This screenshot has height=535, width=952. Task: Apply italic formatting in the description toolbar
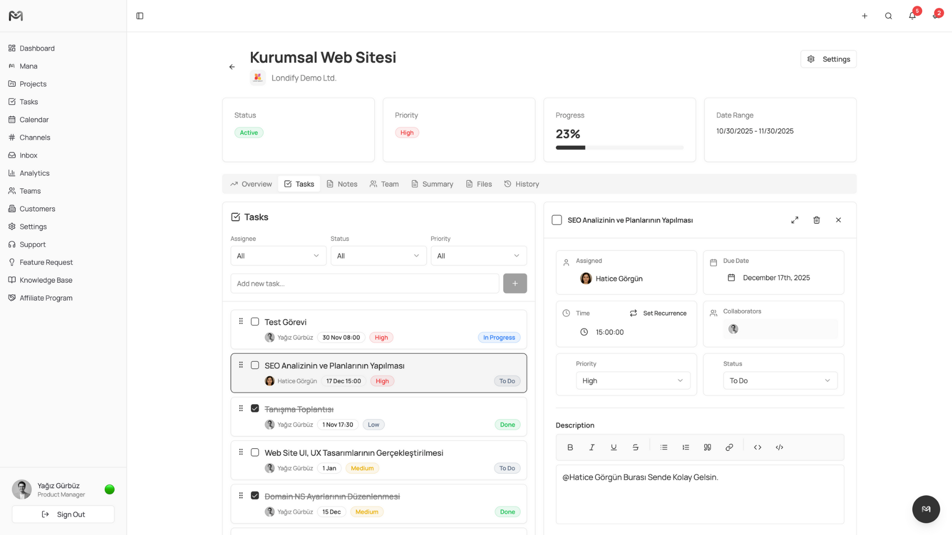coord(592,447)
